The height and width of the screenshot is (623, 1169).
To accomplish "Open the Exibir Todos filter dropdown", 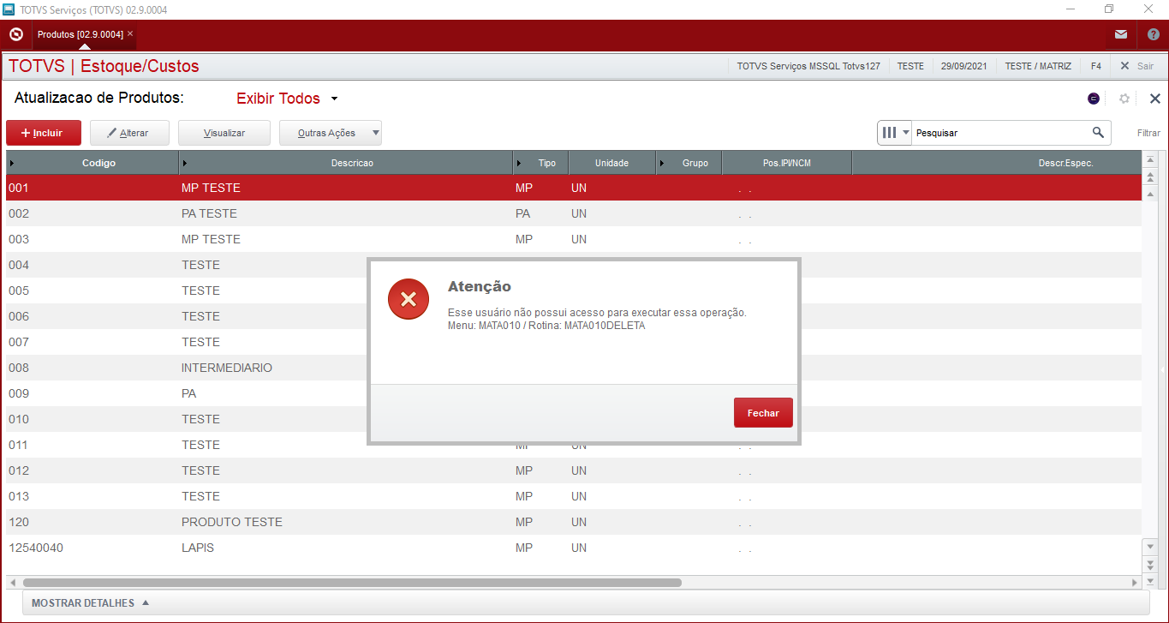I will click(287, 99).
